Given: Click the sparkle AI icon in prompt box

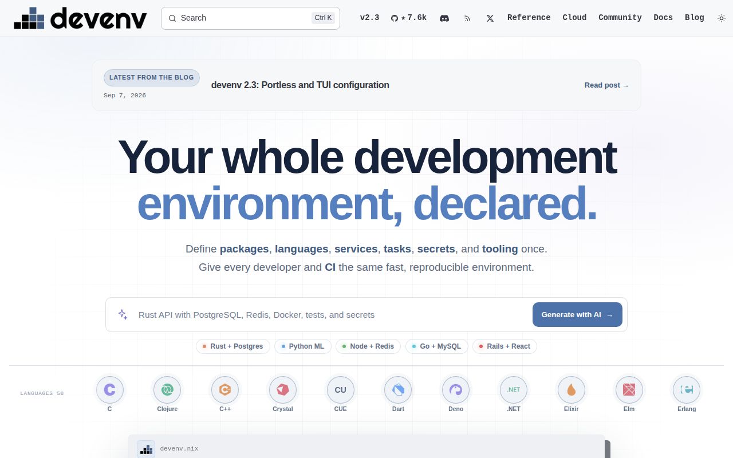Looking at the screenshot, I should (x=123, y=314).
